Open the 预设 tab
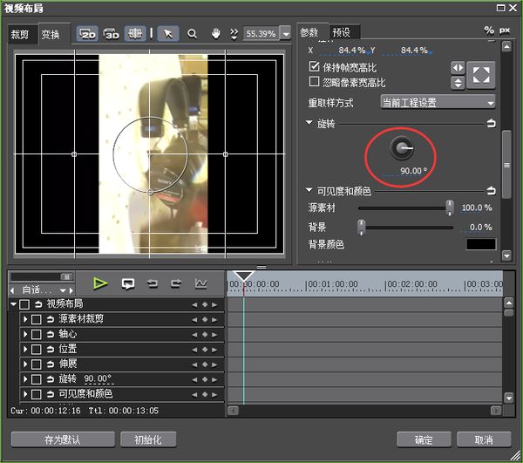 343,32
